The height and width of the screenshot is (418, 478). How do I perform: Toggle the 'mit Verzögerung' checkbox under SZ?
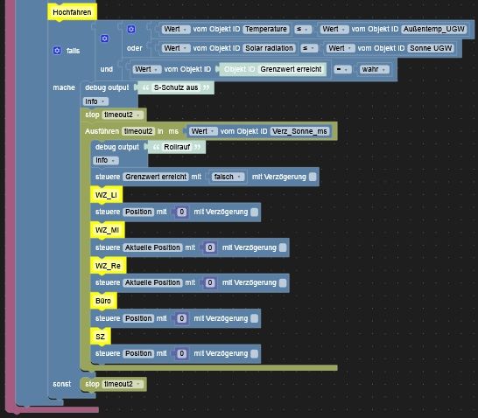pos(254,353)
